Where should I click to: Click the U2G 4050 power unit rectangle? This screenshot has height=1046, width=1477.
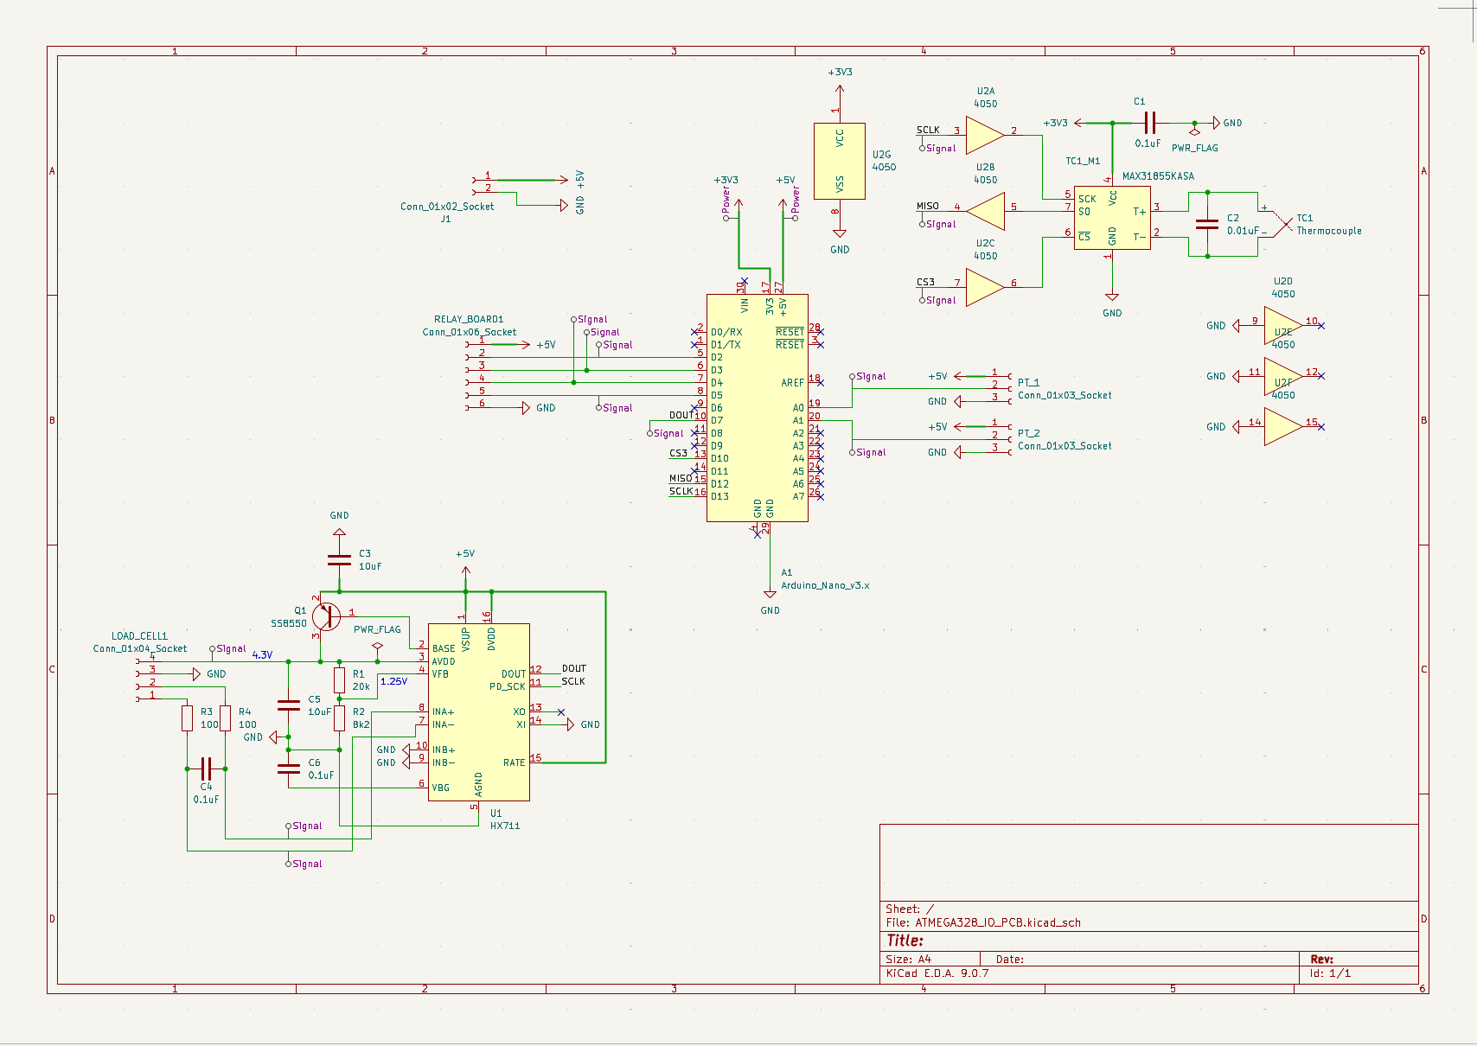[839, 161]
